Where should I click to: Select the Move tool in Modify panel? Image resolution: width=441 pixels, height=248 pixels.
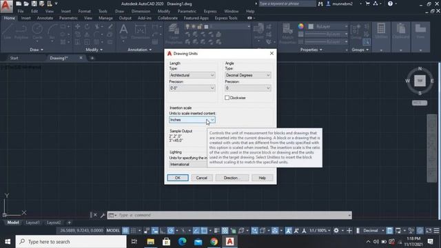tap(78, 26)
